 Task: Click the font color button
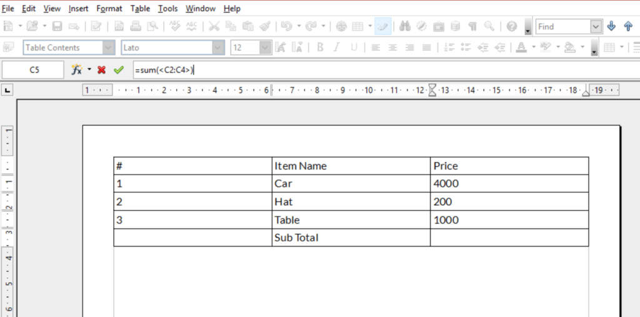pyautogui.click(x=521, y=48)
